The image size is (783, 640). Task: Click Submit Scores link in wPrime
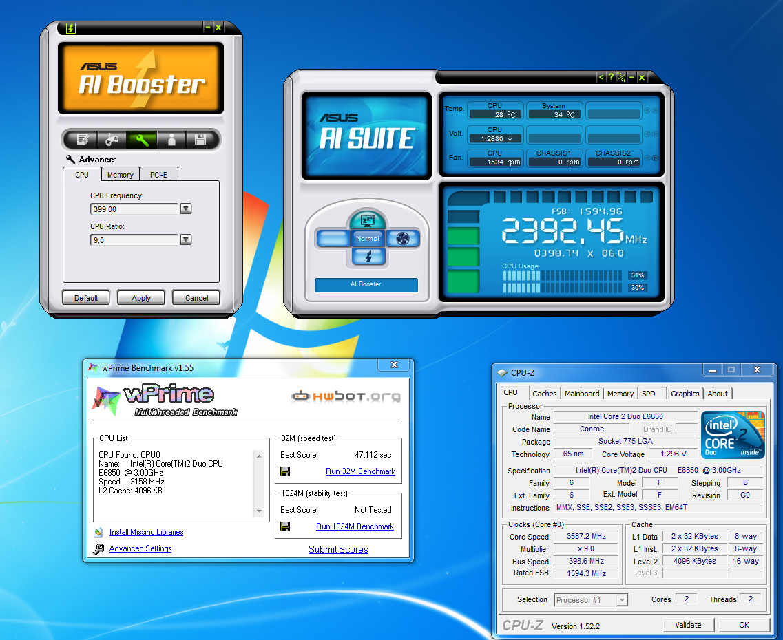(338, 549)
